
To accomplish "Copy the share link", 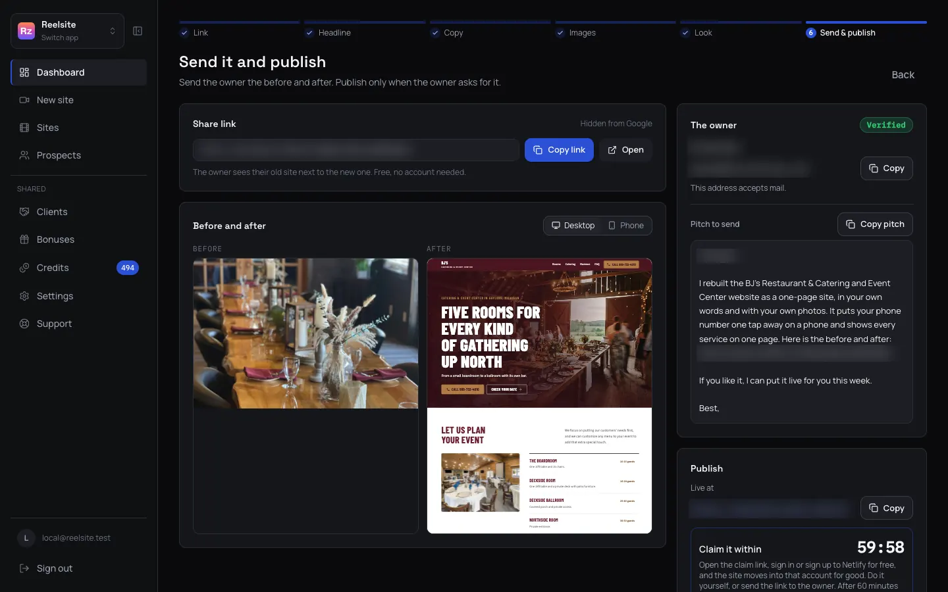I will [559, 150].
